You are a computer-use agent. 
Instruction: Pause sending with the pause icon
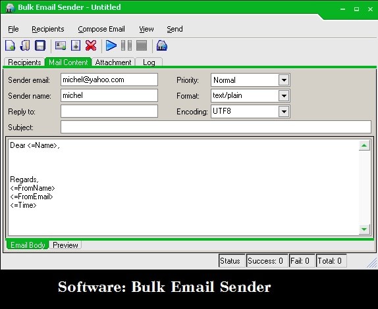pyautogui.click(x=126, y=45)
